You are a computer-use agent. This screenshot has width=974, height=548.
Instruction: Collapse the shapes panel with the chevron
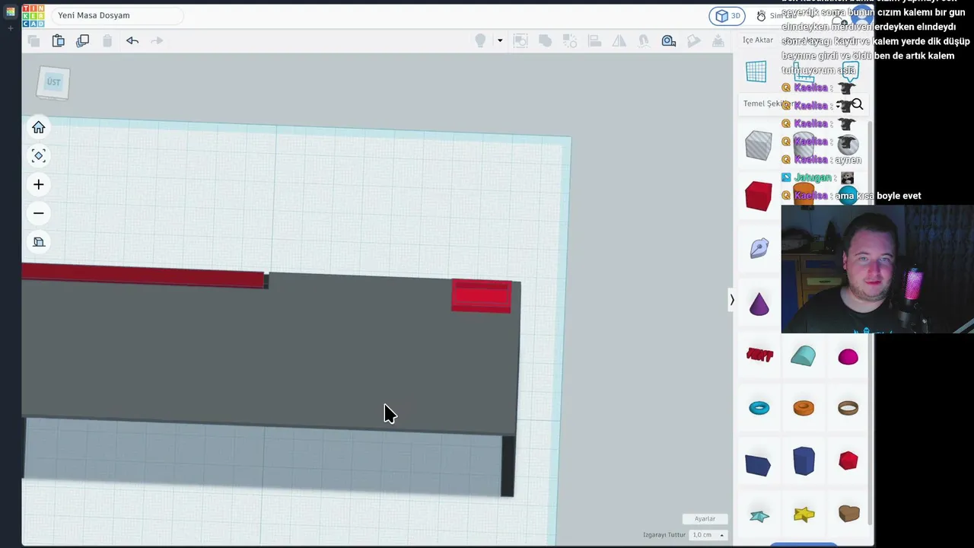(732, 300)
